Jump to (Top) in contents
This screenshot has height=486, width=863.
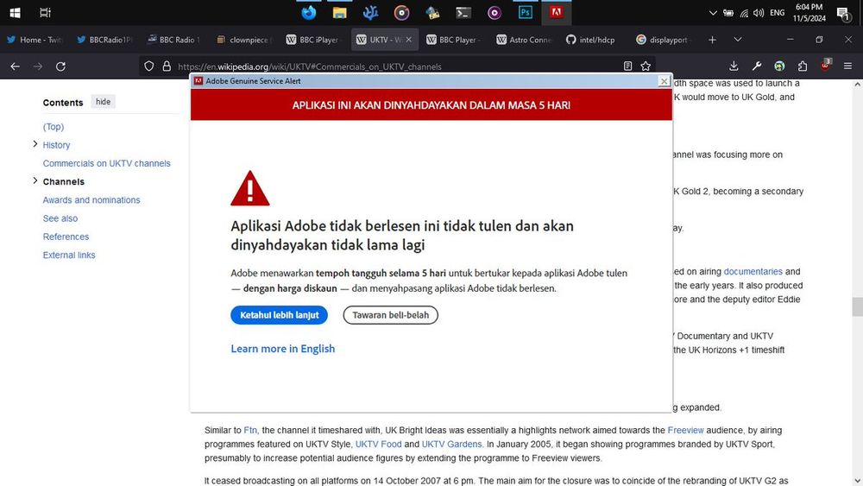coord(54,127)
